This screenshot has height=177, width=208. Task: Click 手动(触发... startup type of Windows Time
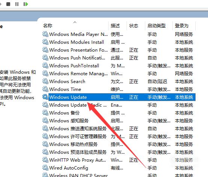click(x=159, y=89)
